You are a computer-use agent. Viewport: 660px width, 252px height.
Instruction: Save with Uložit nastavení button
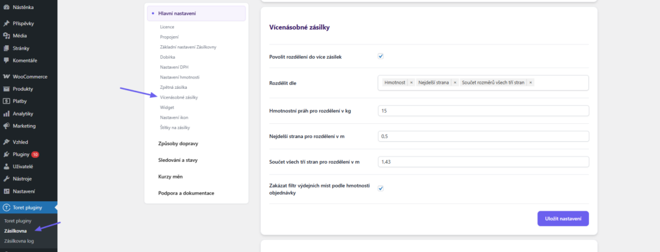click(563, 218)
